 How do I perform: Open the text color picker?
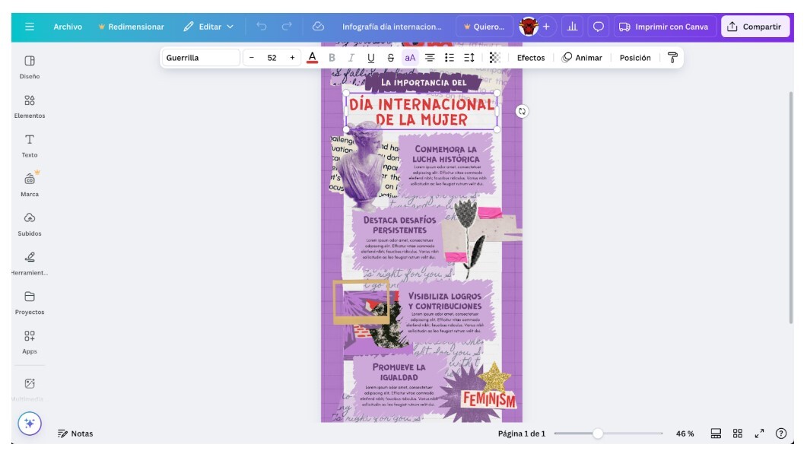312,58
